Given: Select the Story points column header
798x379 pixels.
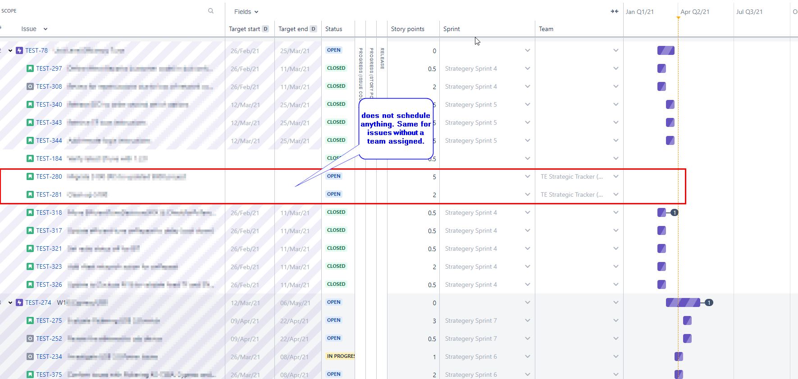Looking at the screenshot, I should [407, 29].
